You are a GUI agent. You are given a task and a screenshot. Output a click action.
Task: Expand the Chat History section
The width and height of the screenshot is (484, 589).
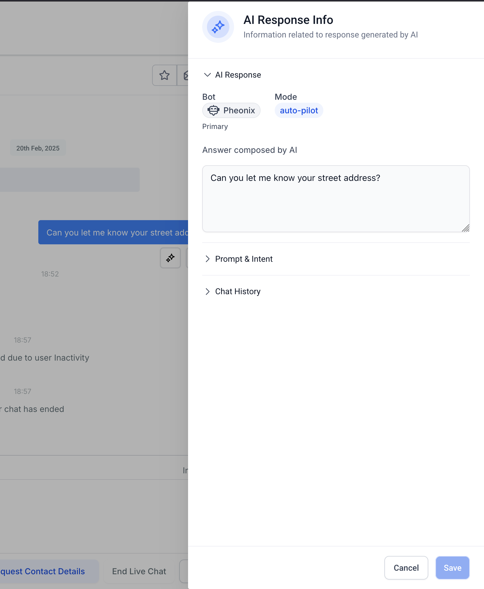(208, 292)
